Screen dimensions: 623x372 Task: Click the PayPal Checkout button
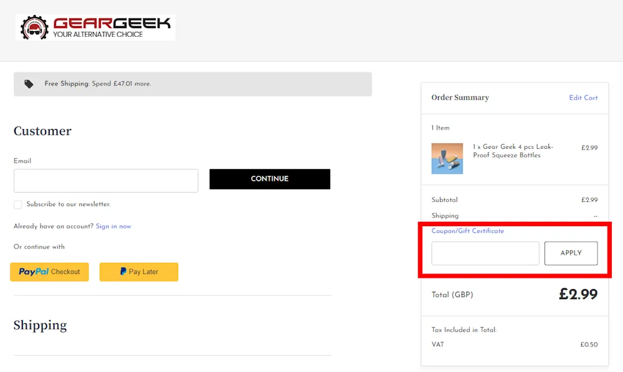click(x=49, y=272)
